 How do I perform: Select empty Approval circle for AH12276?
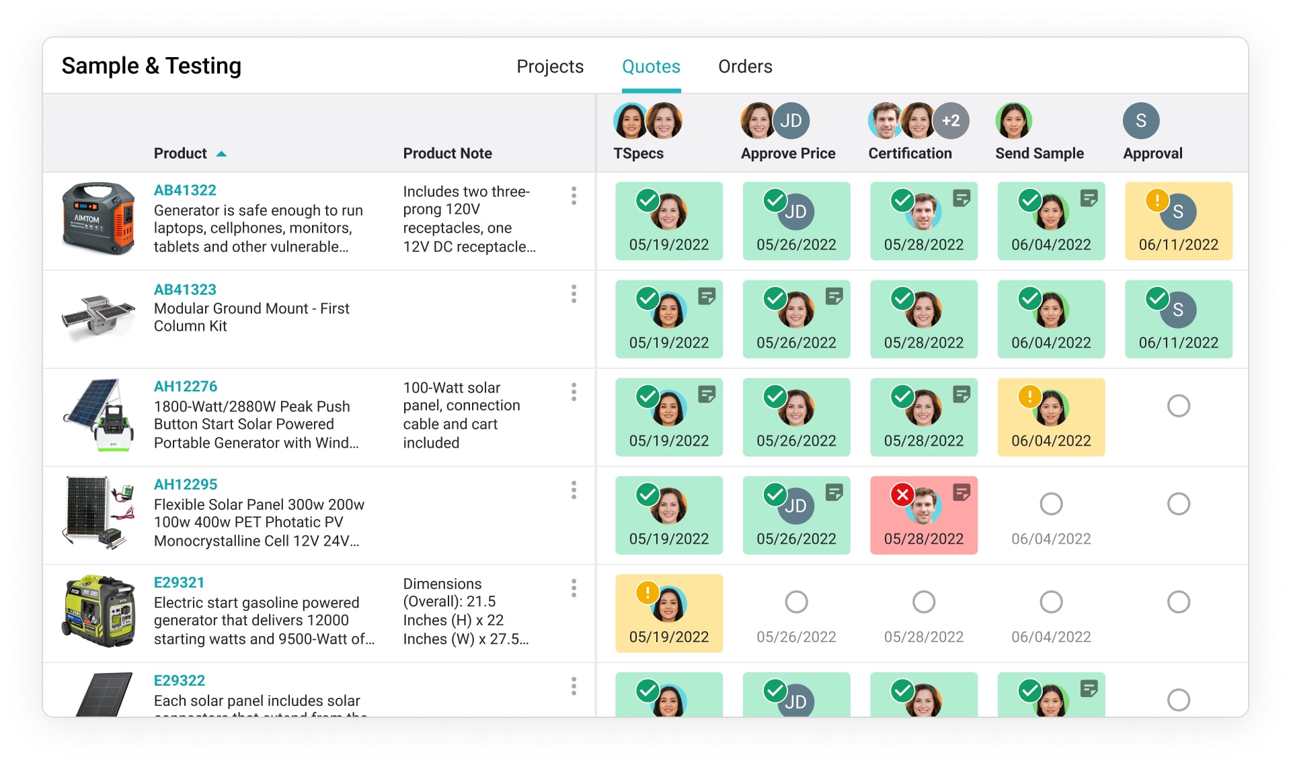pyautogui.click(x=1178, y=405)
